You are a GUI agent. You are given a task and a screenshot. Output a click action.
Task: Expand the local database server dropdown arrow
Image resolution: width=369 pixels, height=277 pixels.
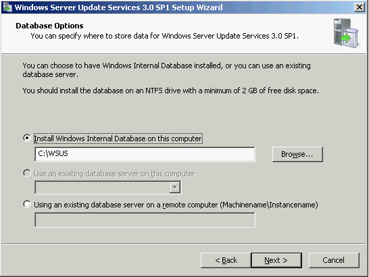[175, 187]
